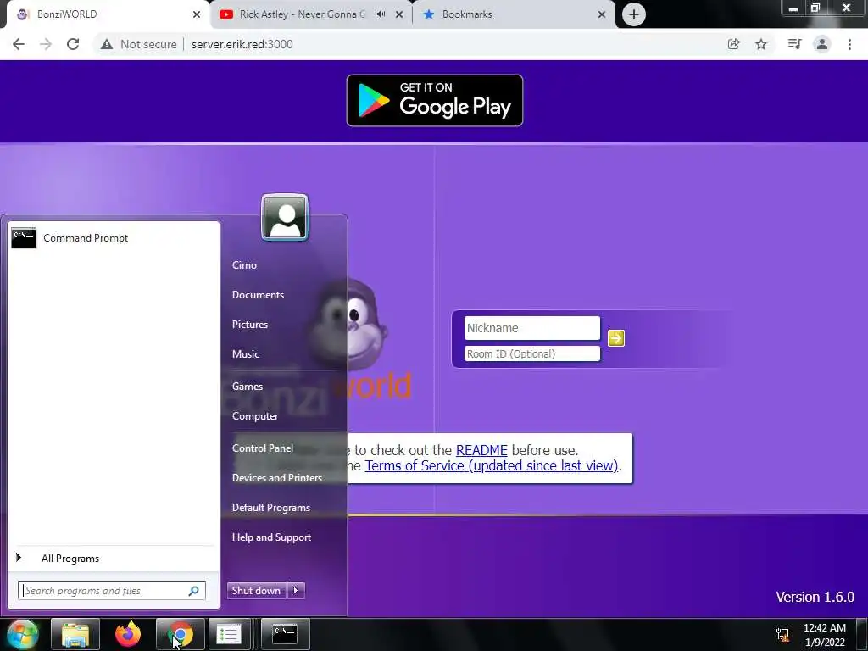The image size is (868, 651).
Task: Click the network tray icon
Action: [782, 634]
